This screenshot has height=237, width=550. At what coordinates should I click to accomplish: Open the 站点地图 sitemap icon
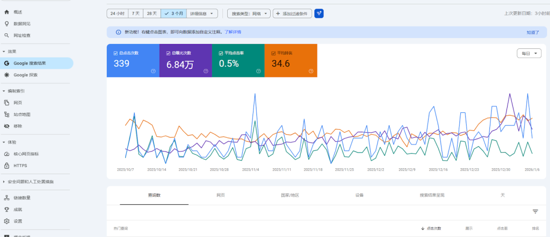(x=6, y=114)
